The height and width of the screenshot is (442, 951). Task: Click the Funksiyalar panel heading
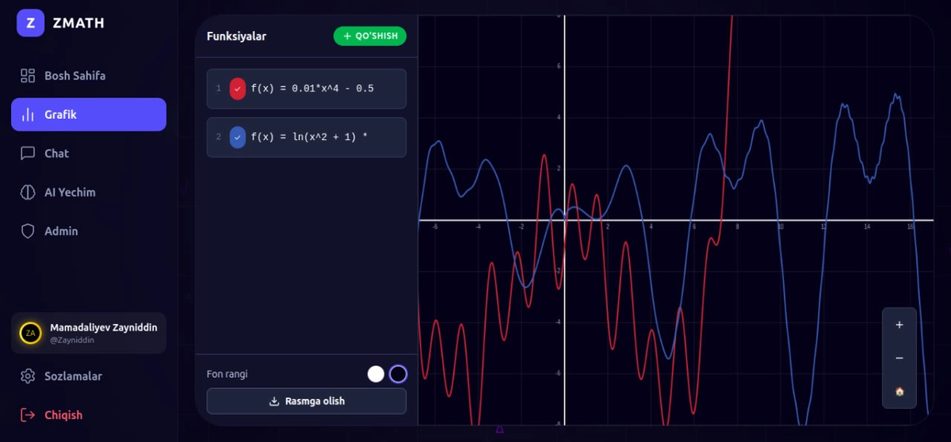236,36
